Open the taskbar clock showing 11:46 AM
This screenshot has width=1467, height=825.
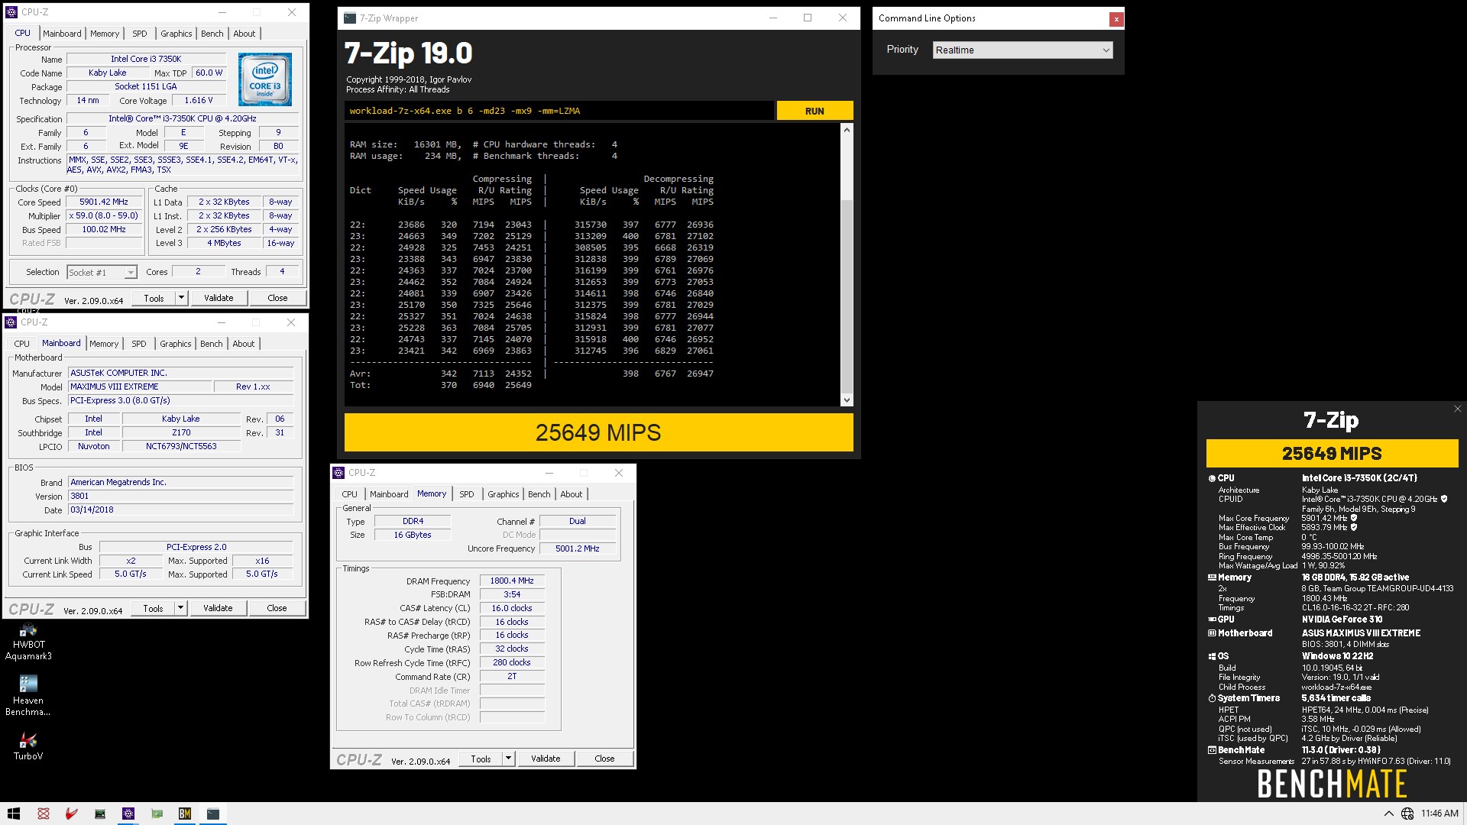click(1439, 814)
